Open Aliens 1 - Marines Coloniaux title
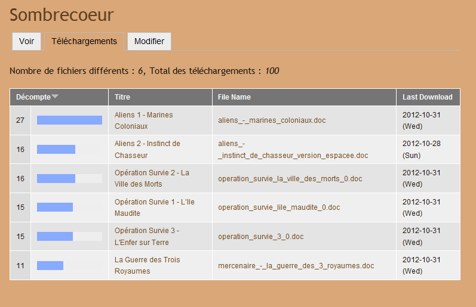476x307 pixels. 143,120
